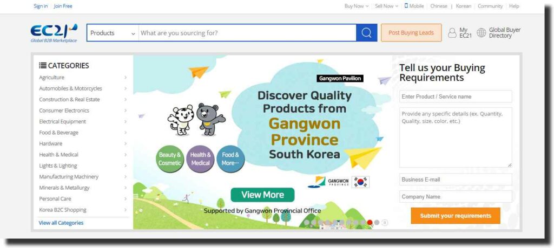Click the Business E-mail input field
The image size is (554, 248).
coord(456,180)
